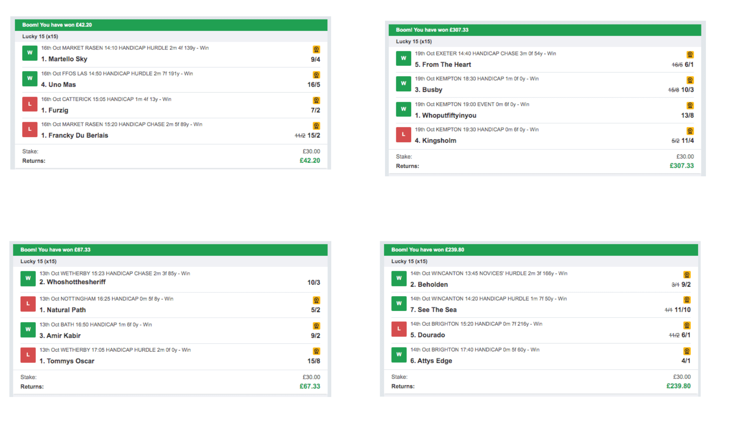This screenshot has width=748, height=421.
Task: Click the green W badge for Whoputfiftyinyou
Action: 403,109
